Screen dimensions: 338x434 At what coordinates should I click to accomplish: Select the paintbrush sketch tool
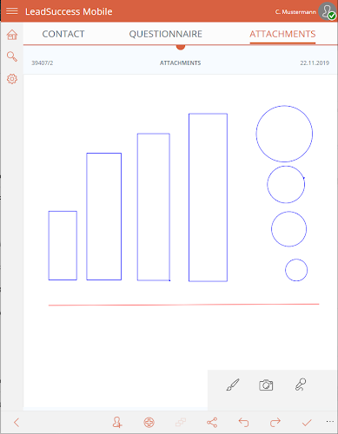pyautogui.click(x=233, y=385)
